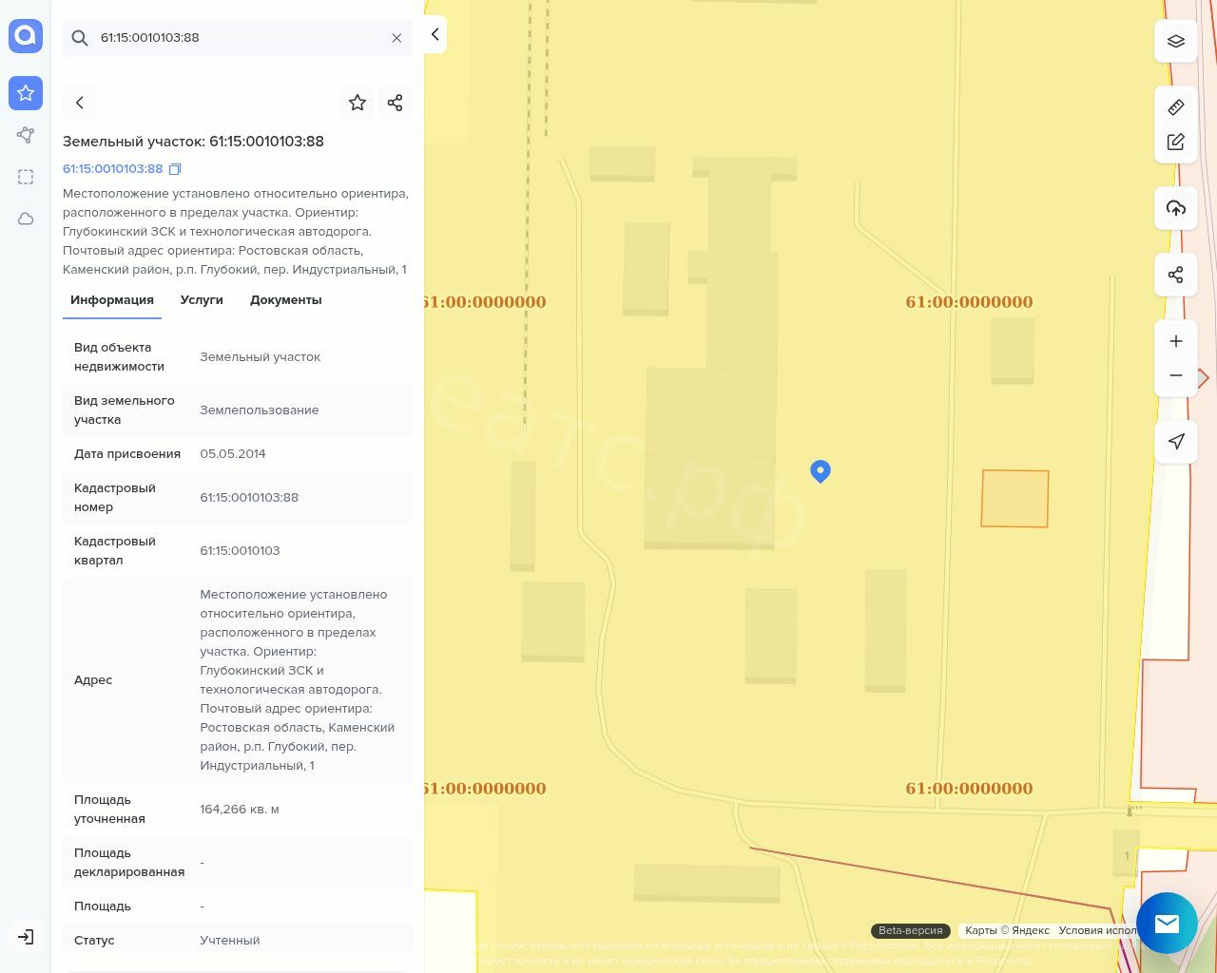Select the ruler measurement tool

coord(1176,107)
